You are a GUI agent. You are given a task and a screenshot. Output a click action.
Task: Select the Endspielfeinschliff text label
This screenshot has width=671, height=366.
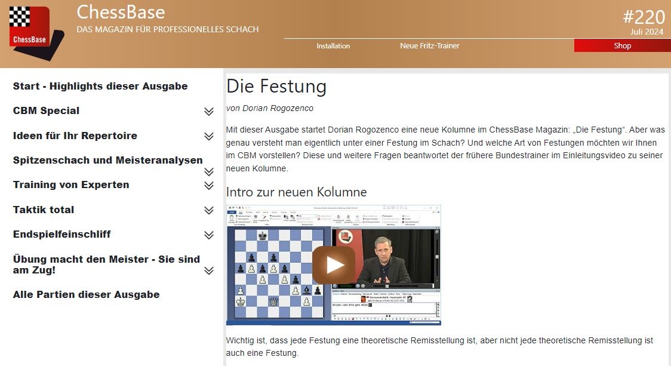[x=61, y=235]
